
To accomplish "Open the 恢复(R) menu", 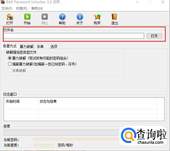I will point(22,8).
